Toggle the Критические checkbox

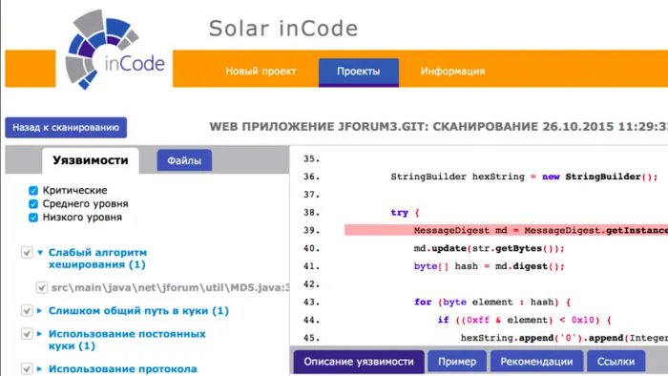pyautogui.click(x=33, y=190)
